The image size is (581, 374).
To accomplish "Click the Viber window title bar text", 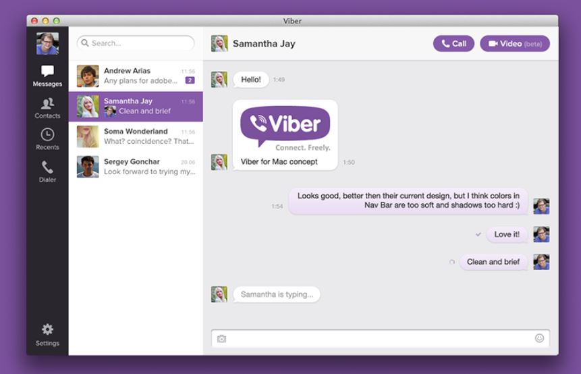I will [292, 21].
